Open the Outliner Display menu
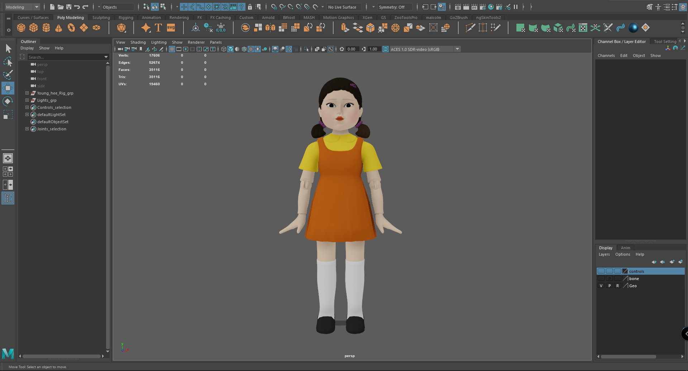688x371 pixels. (x=27, y=48)
